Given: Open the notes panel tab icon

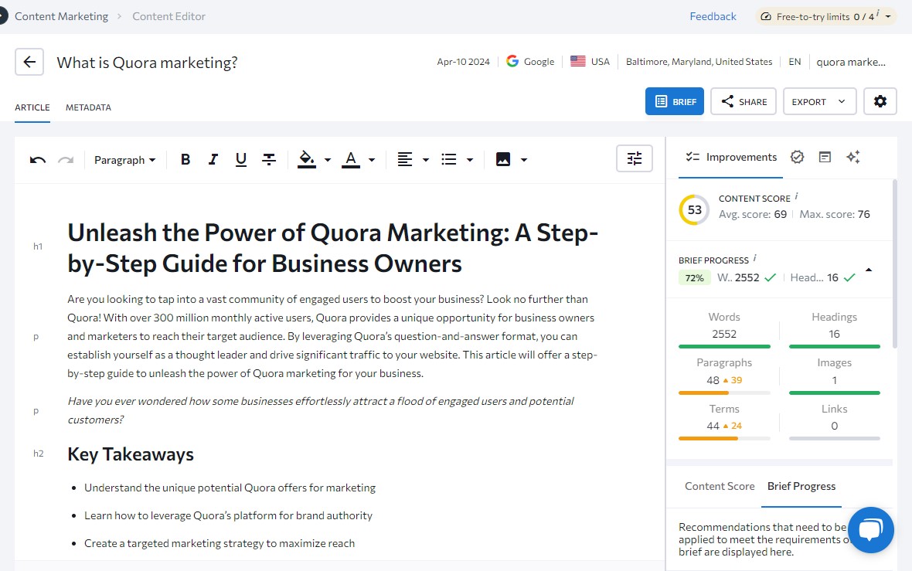Looking at the screenshot, I should pos(825,157).
